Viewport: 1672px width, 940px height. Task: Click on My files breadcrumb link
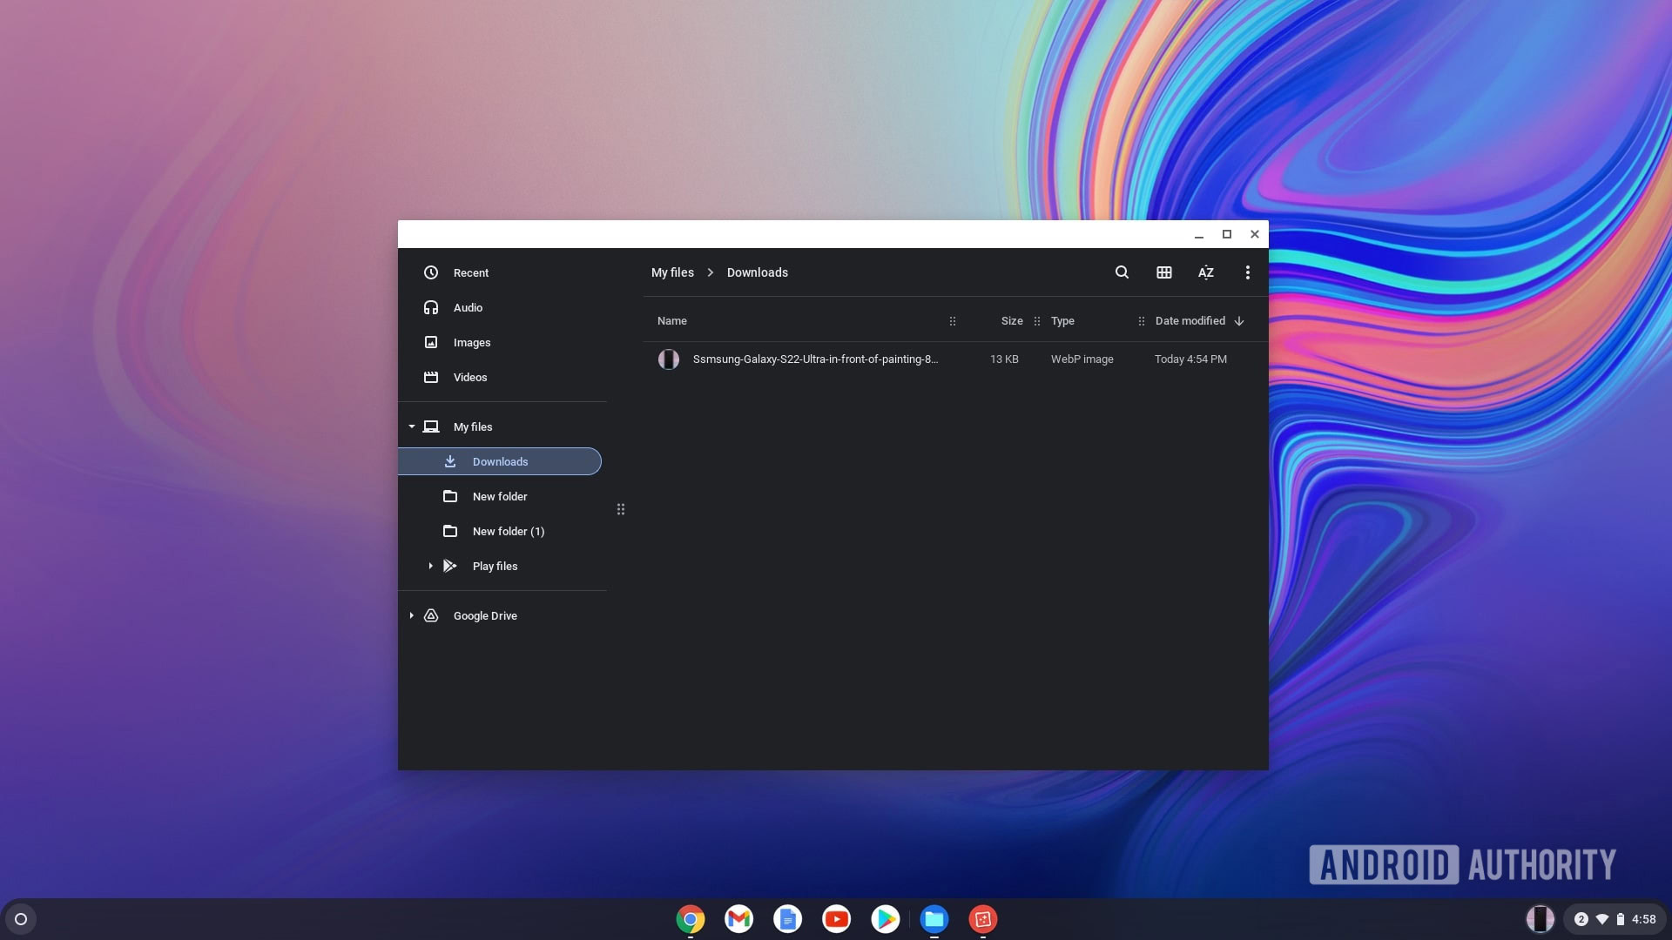click(671, 273)
